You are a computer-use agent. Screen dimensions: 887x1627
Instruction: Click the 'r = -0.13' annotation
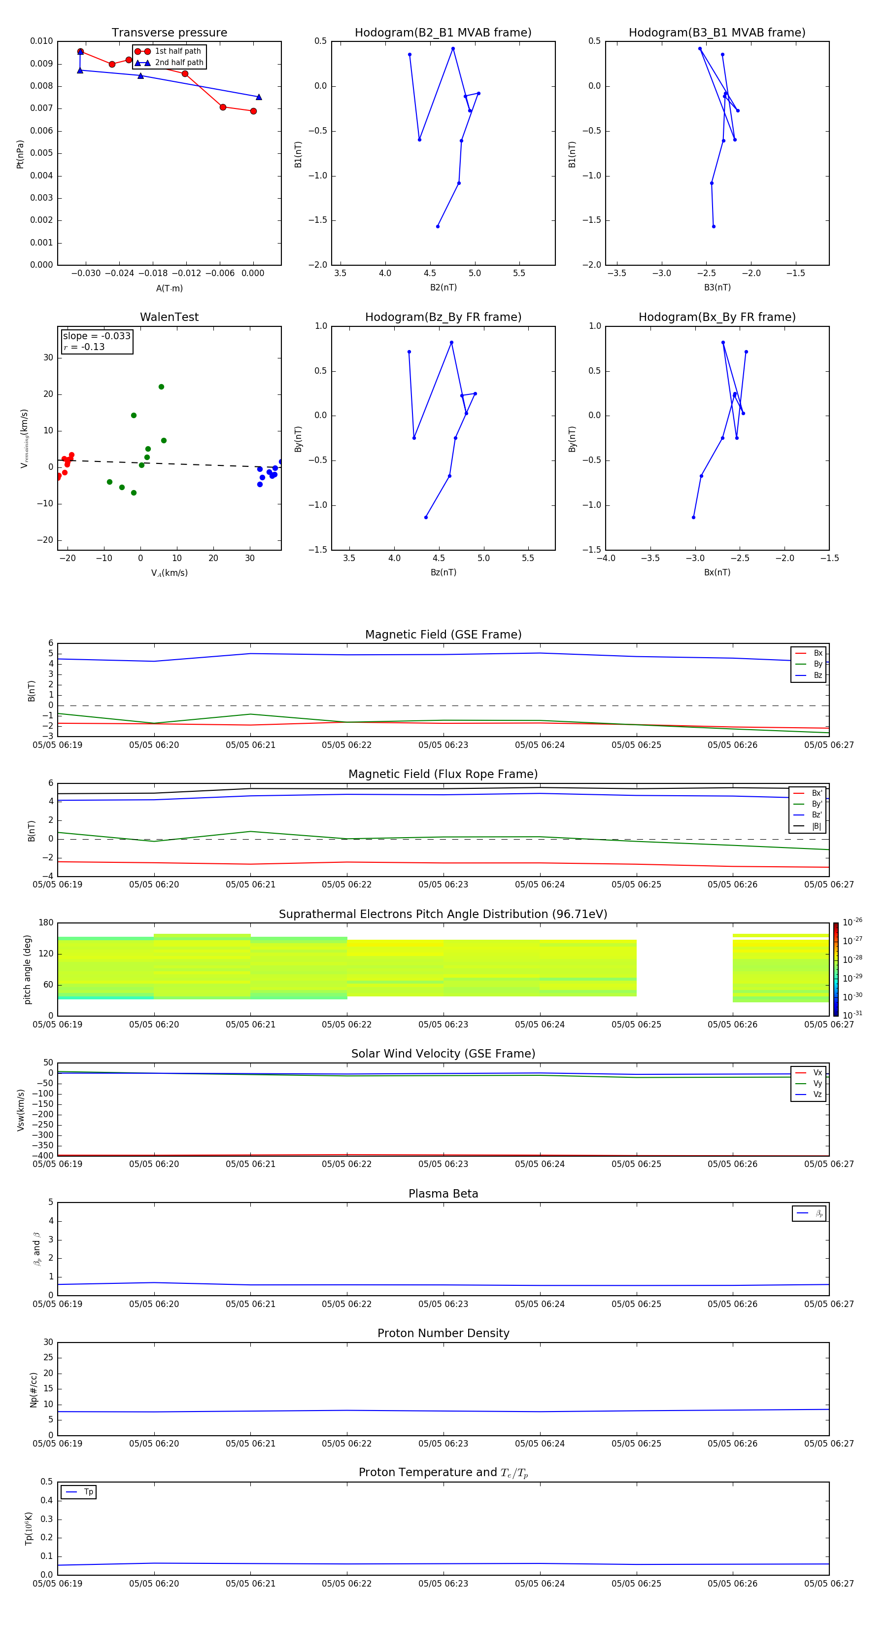84,347
